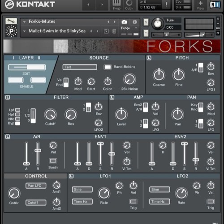Enable layer II with right ENABLE button
The width and height of the screenshot is (224, 224).
point(38,80)
